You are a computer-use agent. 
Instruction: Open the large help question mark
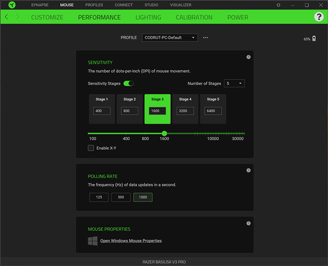[319, 17]
